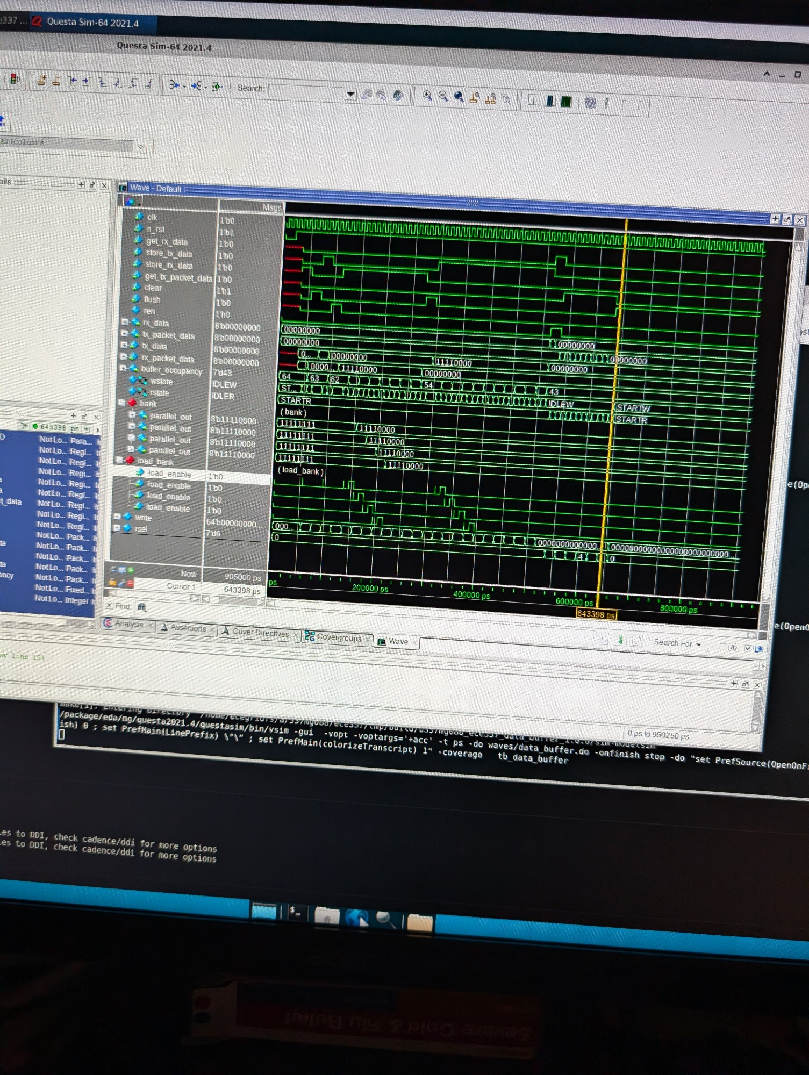Collapse the load_bank group
Image resolution: width=809 pixels, height=1075 pixels.
(119, 460)
